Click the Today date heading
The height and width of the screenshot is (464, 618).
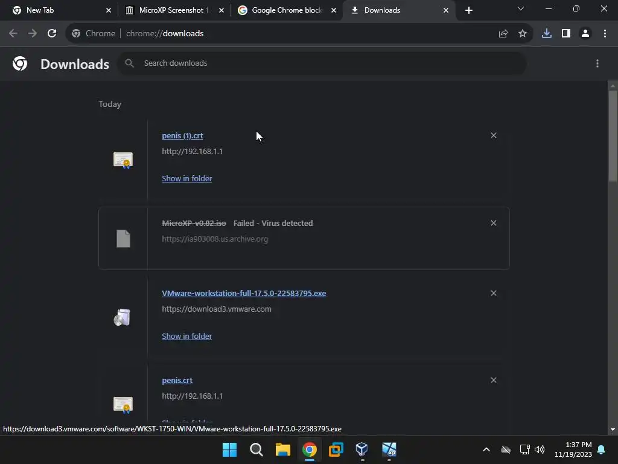pyautogui.click(x=110, y=104)
